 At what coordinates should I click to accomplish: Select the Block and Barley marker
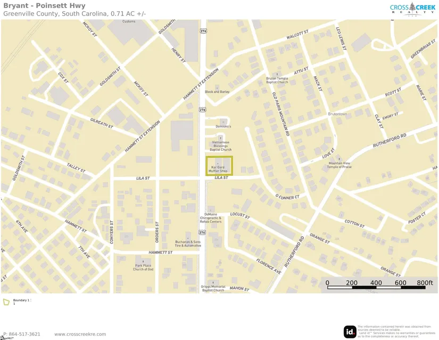217,87
